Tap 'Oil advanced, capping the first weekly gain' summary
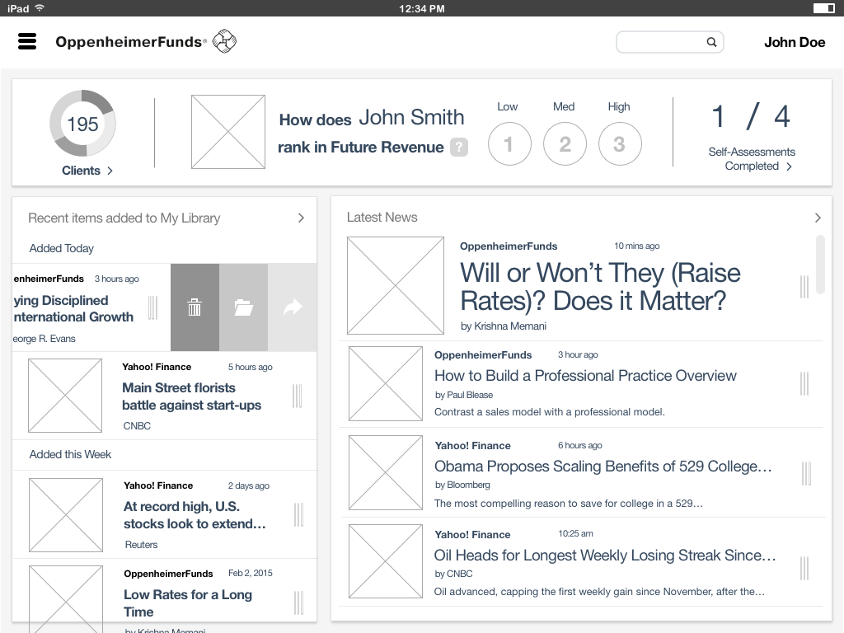844x633 pixels. tap(599, 592)
